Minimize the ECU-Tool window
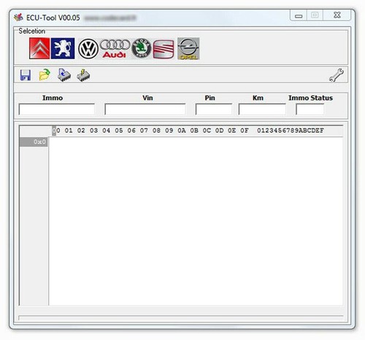365x340 pixels. (299, 15)
